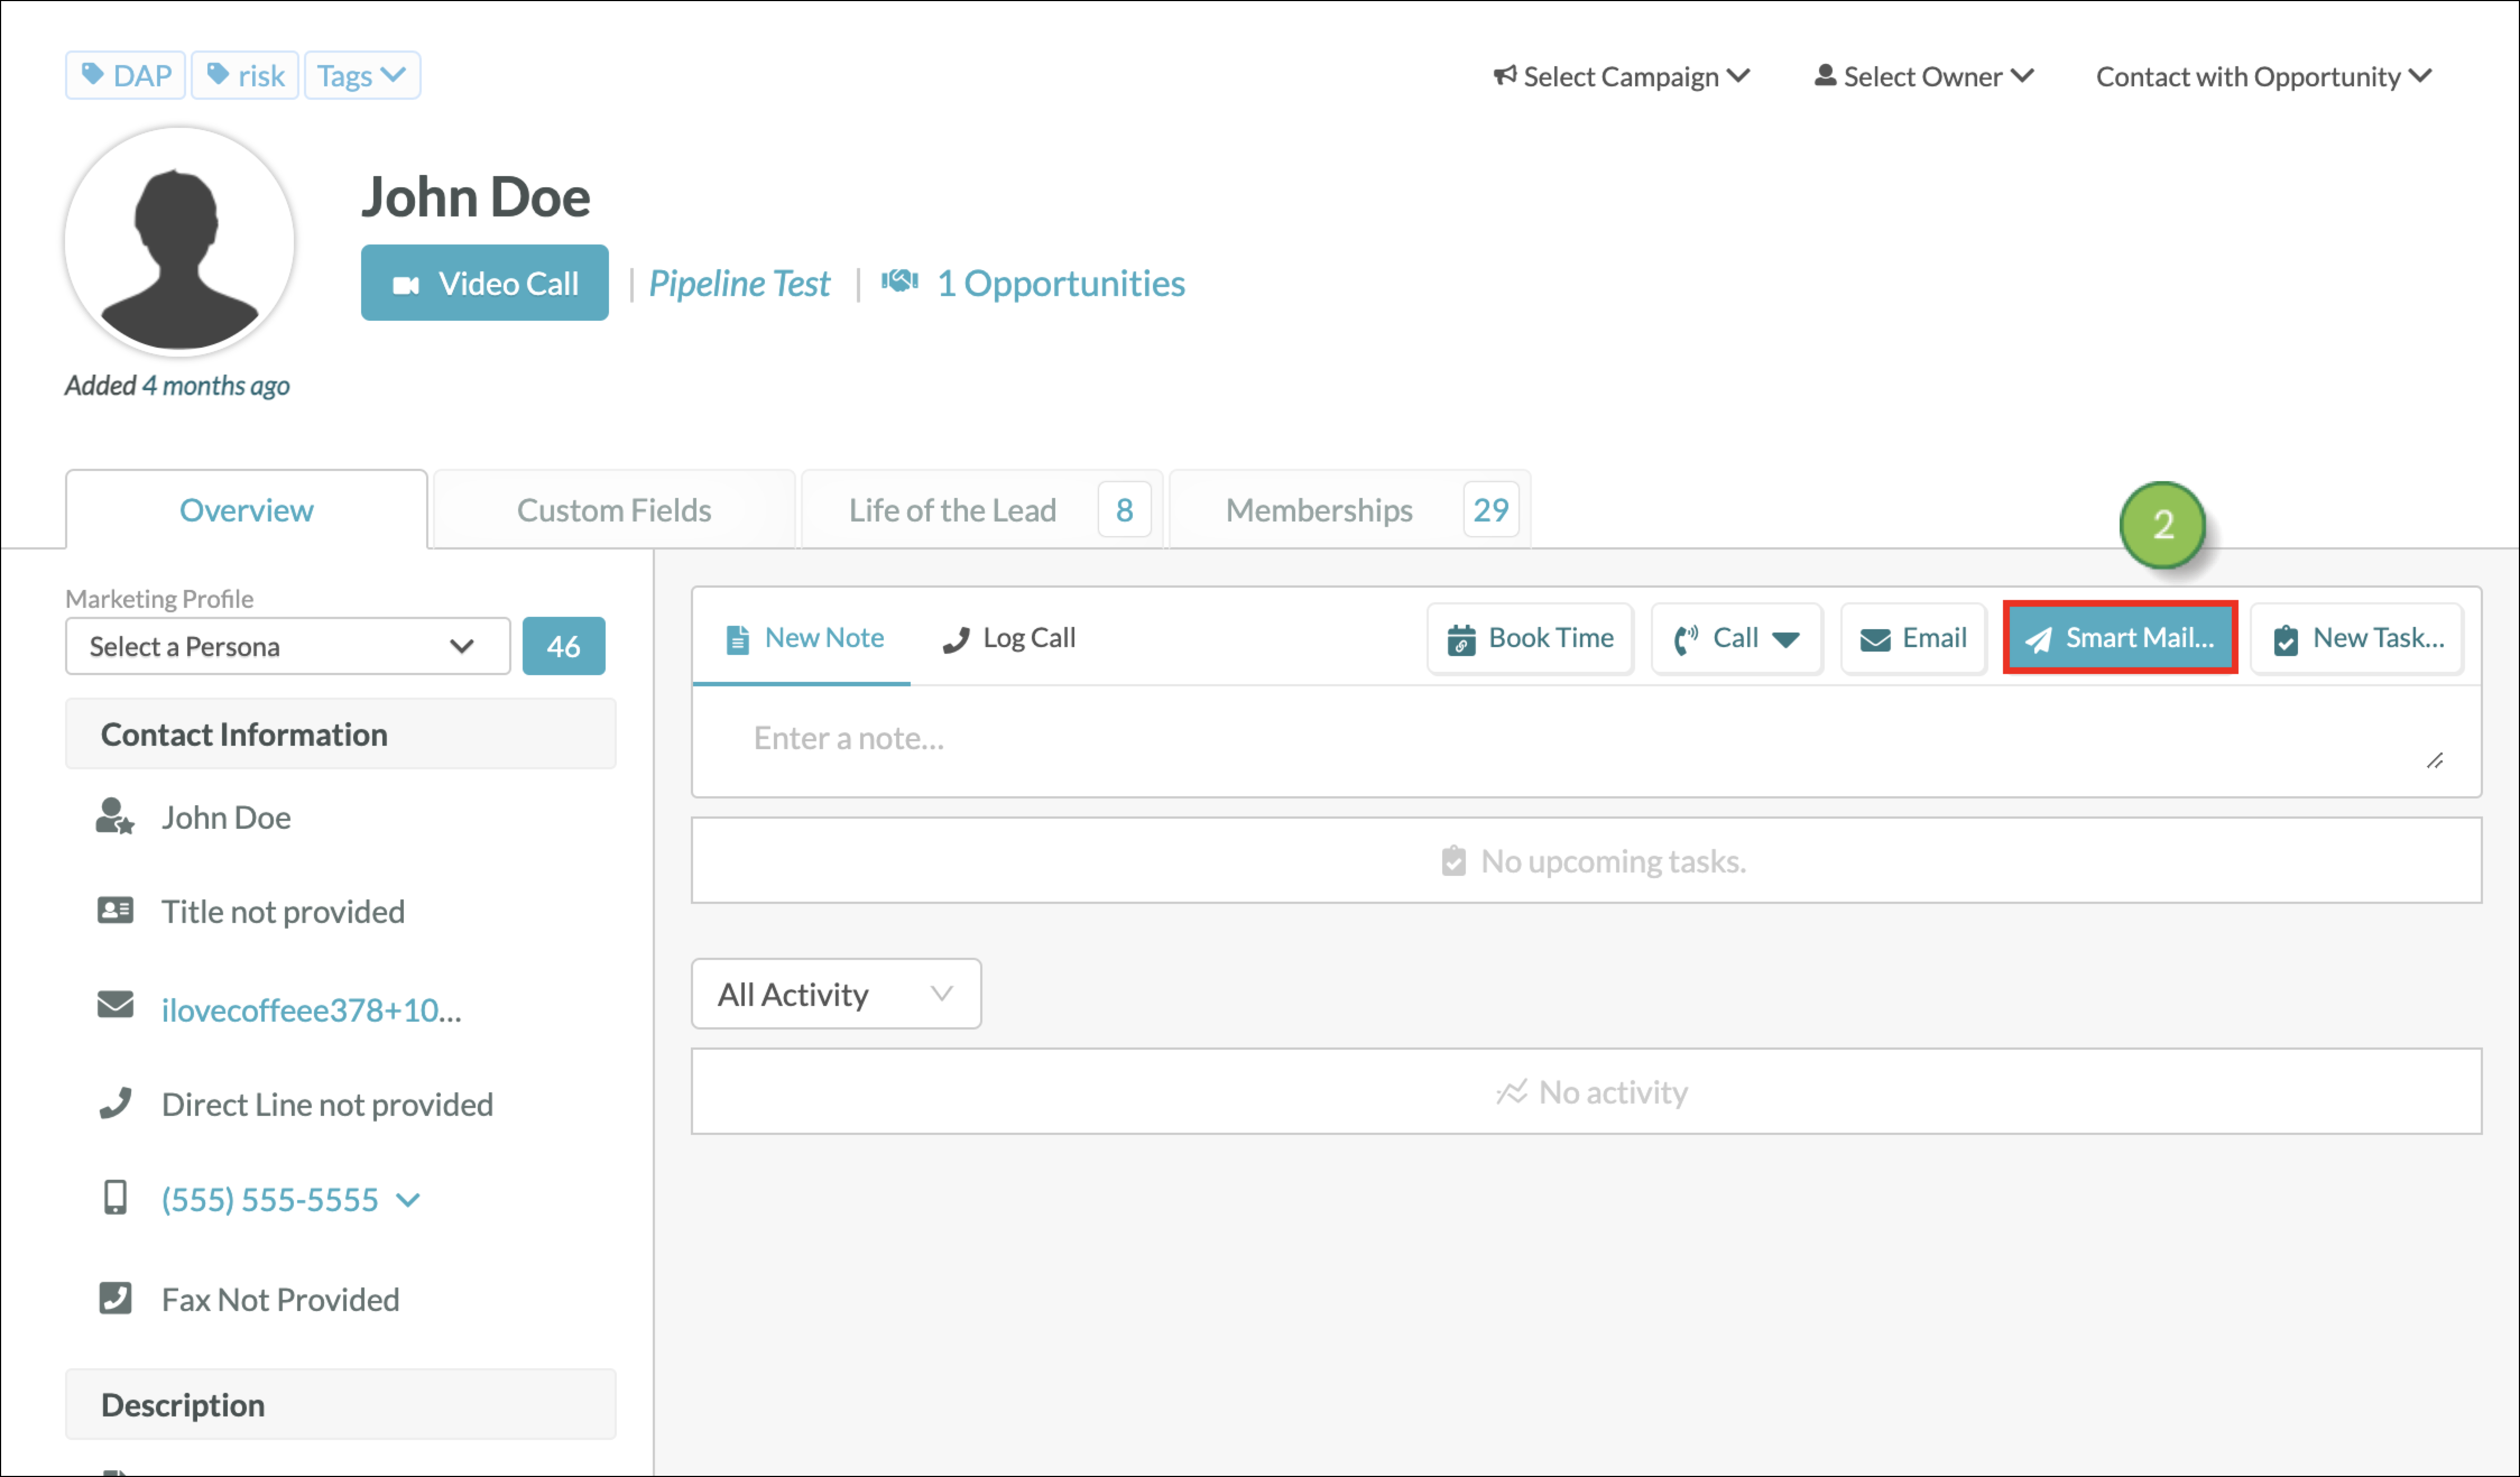2520x1477 pixels.
Task: Switch to the Custom Fields tab
Action: click(614, 510)
